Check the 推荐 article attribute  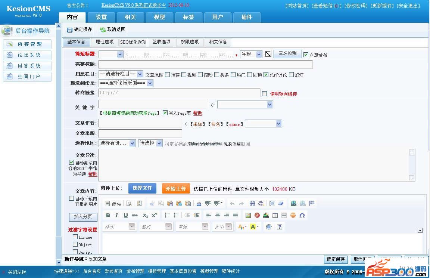click(168, 75)
